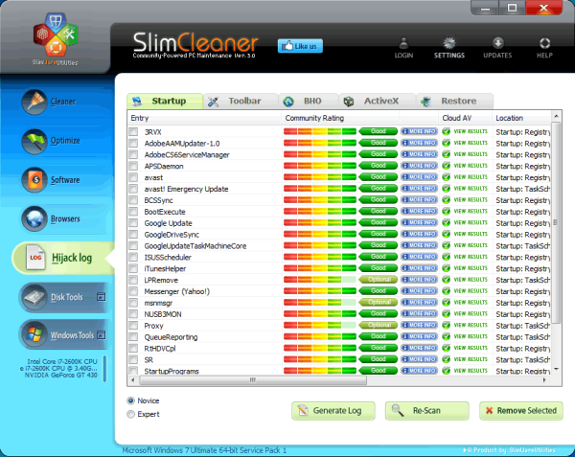Click the Community Rating bar for BootExecute
The image size is (575, 457).
pos(319,212)
